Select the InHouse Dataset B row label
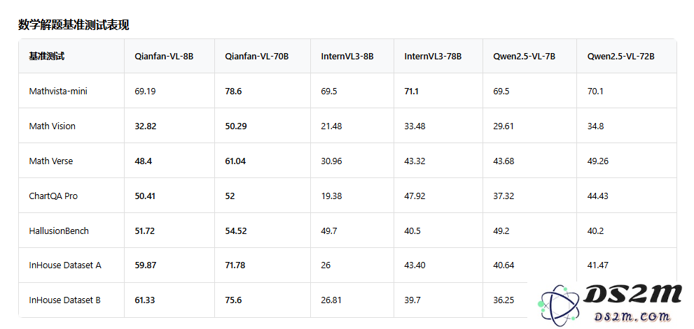694x329 pixels. (x=65, y=300)
